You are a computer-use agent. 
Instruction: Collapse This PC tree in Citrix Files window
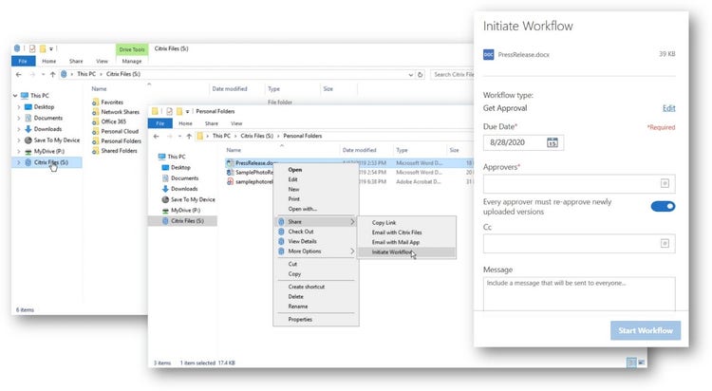point(15,96)
